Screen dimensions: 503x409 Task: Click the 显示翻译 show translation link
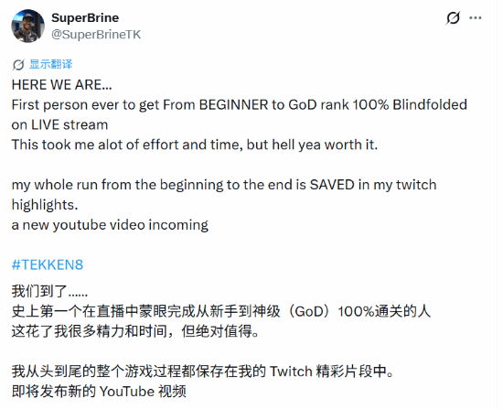click(51, 64)
